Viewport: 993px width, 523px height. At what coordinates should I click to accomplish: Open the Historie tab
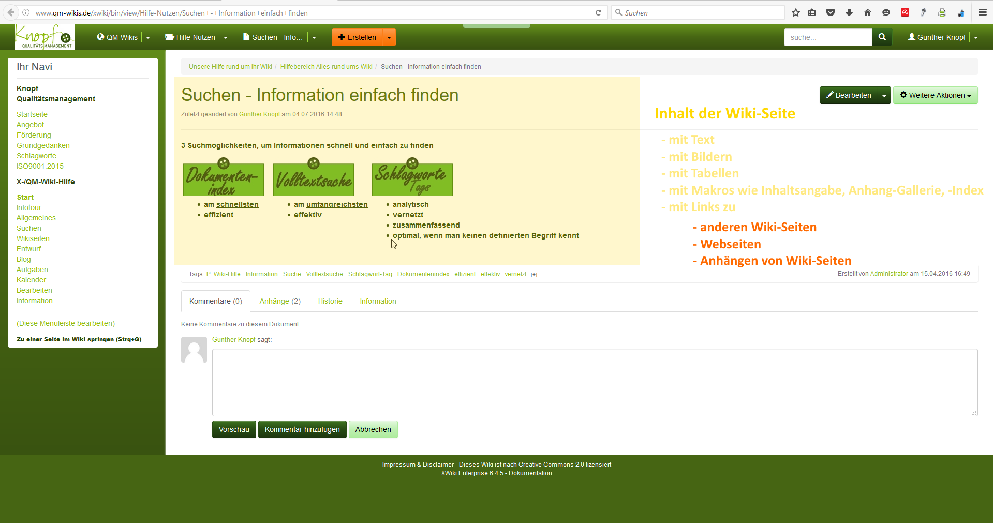coord(330,301)
